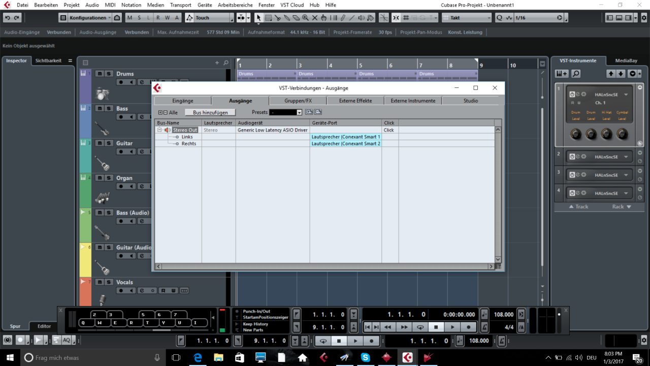Click bar 5 on the timeline ruler
Image resolution: width=650 pixels, height=366 pixels.
coord(360,65)
